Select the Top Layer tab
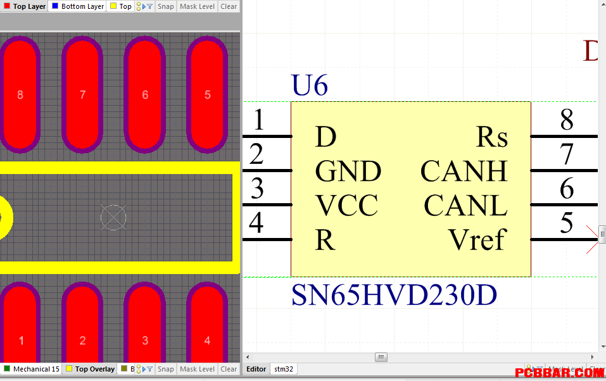The width and height of the screenshot is (606, 381). point(24,6)
